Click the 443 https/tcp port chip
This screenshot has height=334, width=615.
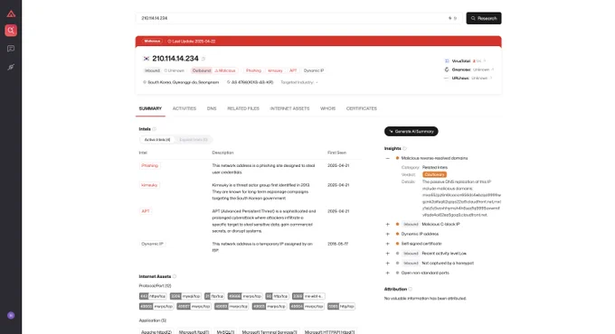coord(153,296)
